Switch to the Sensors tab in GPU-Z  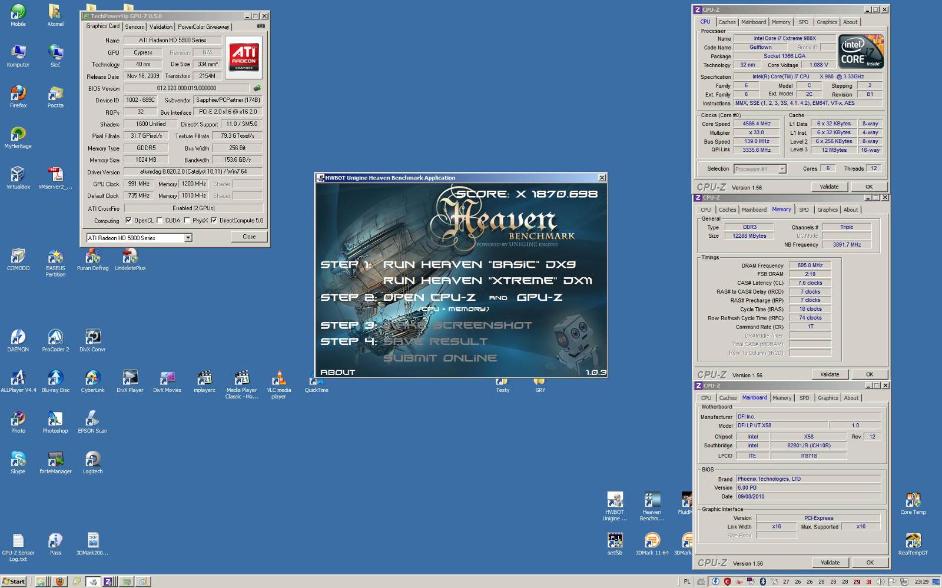tap(134, 27)
